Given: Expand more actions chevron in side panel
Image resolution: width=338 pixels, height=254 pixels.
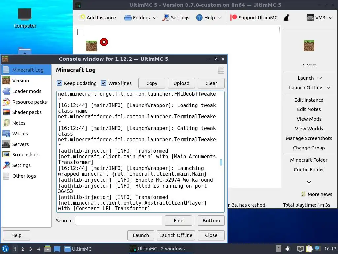Looking at the screenshot, I should (309, 182).
